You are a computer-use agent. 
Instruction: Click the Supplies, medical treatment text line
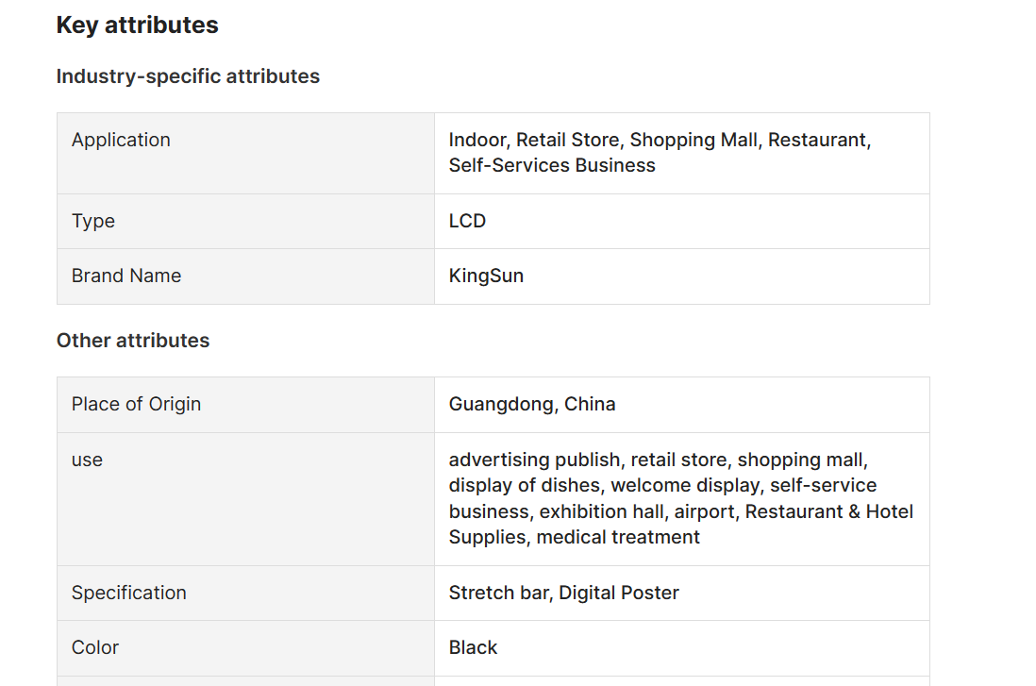tap(574, 537)
